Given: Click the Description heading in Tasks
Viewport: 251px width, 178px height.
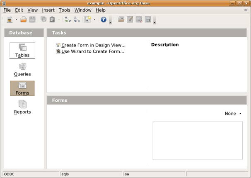Looking at the screenshot, I should [165, 44].
